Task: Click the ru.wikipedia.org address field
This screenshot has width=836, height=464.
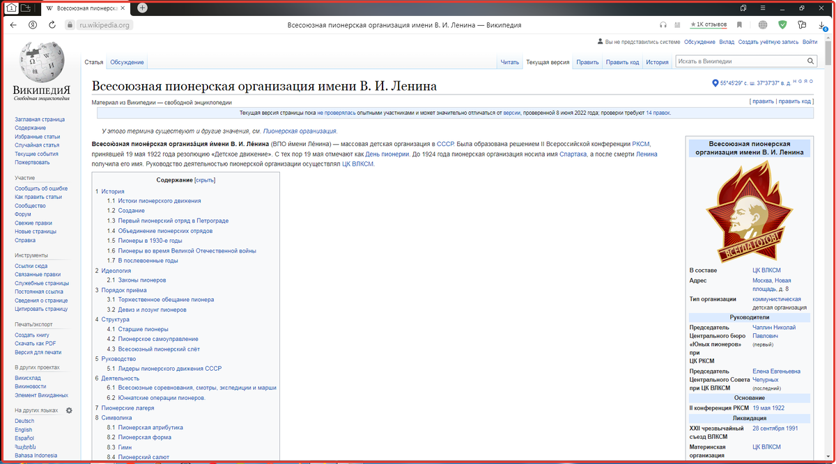Action: pyautogui.click(x=104, y=25)
